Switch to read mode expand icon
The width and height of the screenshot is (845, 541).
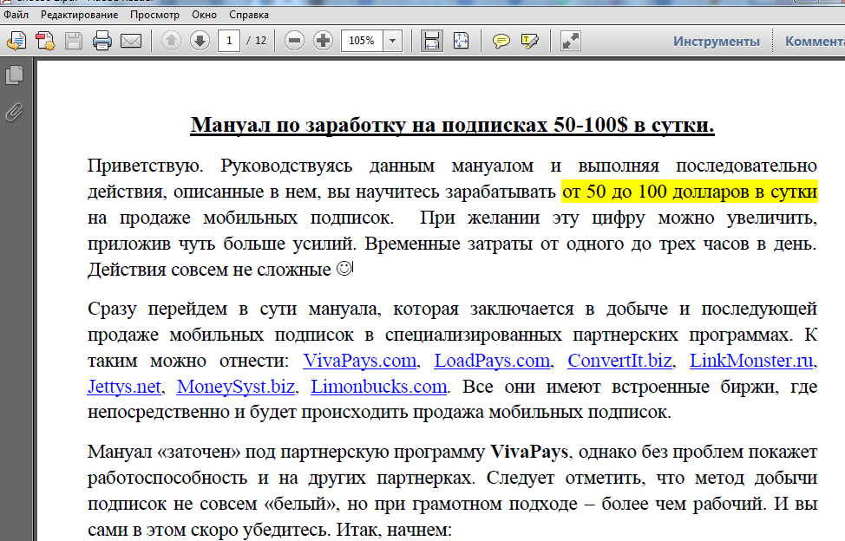point(570,41)
